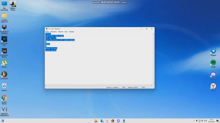The width and height of the screenshot is (220, 123).
Task: Maximize the Notepad window
Action: coord(147,29)
